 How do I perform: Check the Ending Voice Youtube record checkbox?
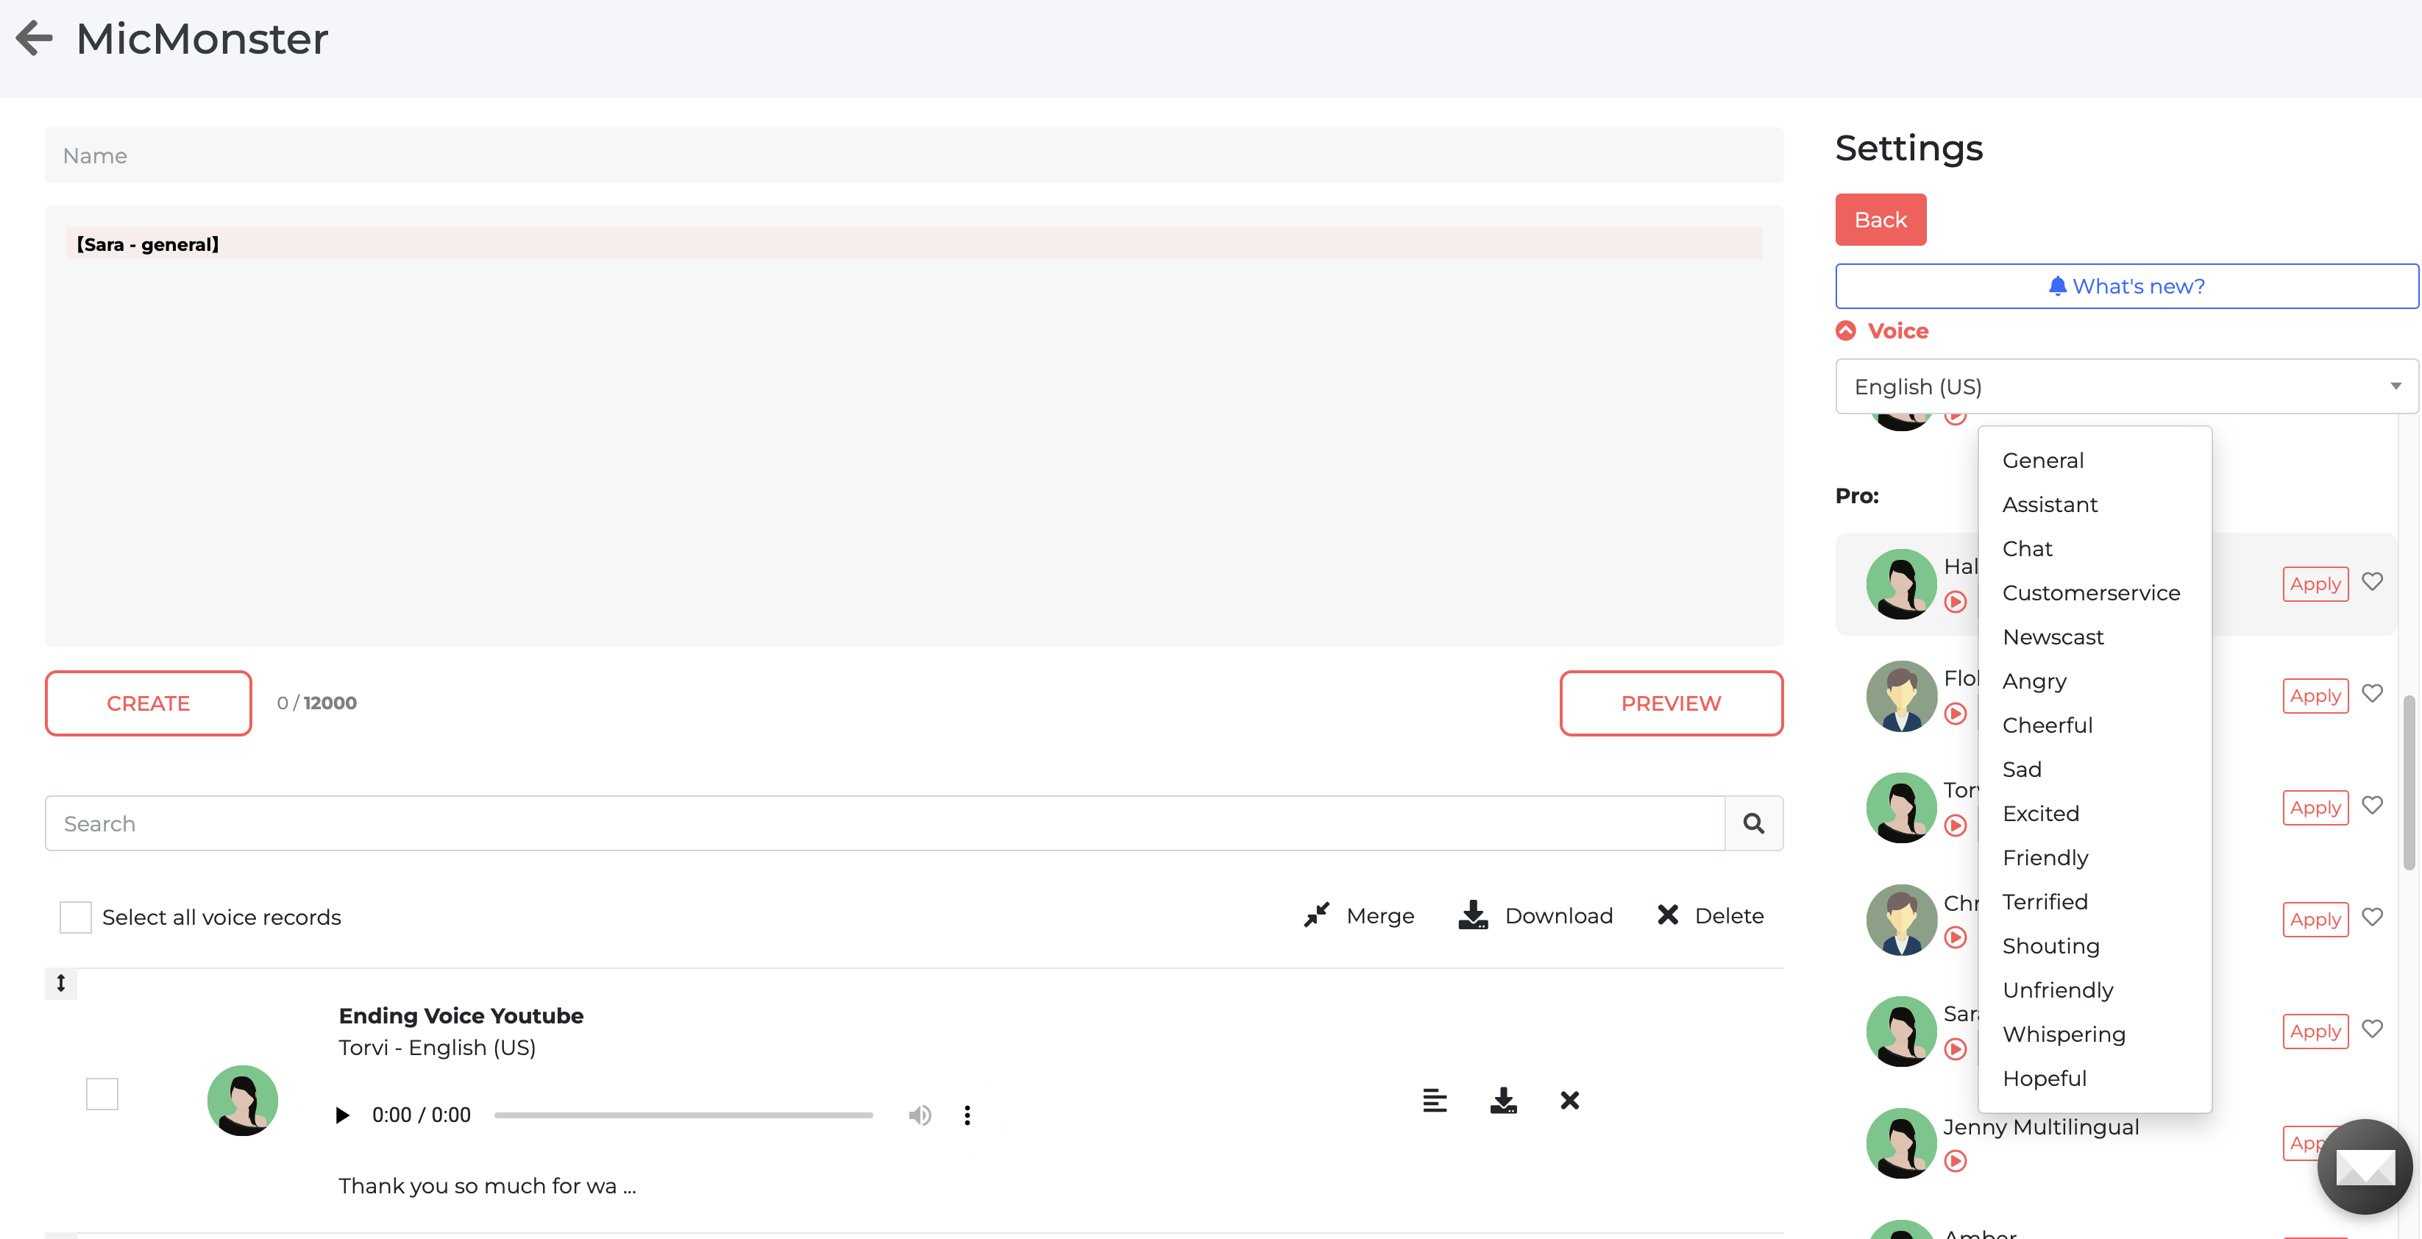[102, 1093]
